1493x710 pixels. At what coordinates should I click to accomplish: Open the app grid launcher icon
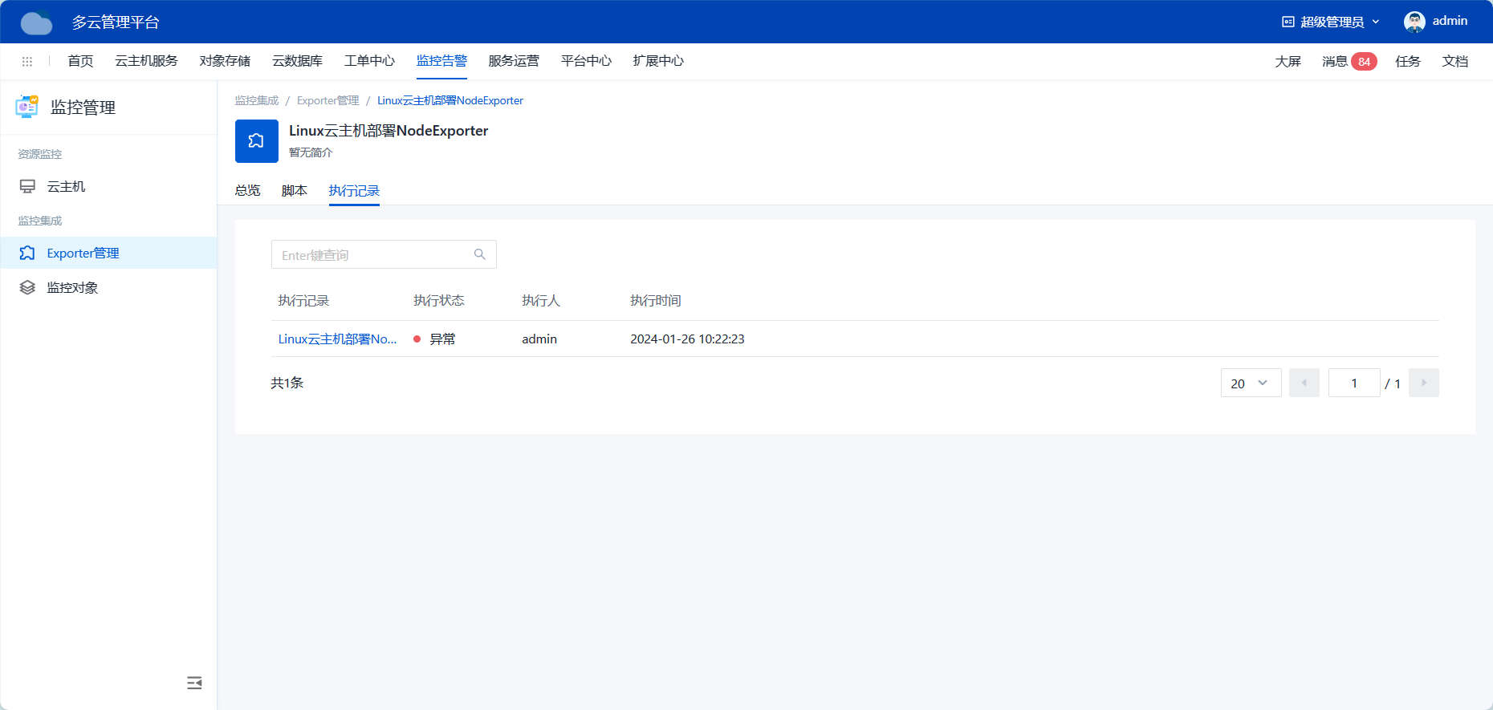[x=27, y=62]
